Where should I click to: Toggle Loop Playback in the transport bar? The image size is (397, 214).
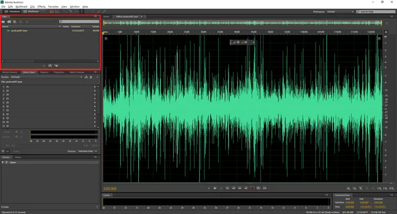coord(259,188)
